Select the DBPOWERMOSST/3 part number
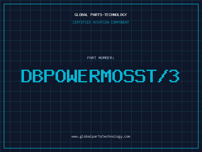 (100, 76)
